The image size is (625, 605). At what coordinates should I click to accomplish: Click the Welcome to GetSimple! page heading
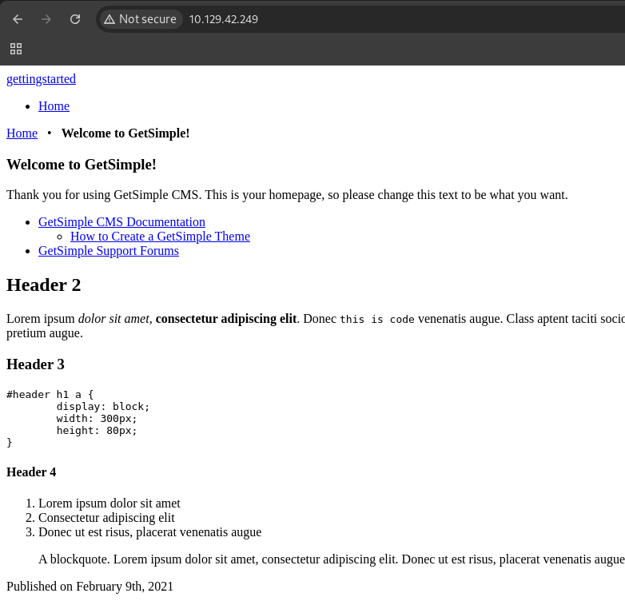82,165
